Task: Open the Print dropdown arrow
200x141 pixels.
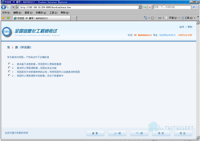Action: click(163, 18)
